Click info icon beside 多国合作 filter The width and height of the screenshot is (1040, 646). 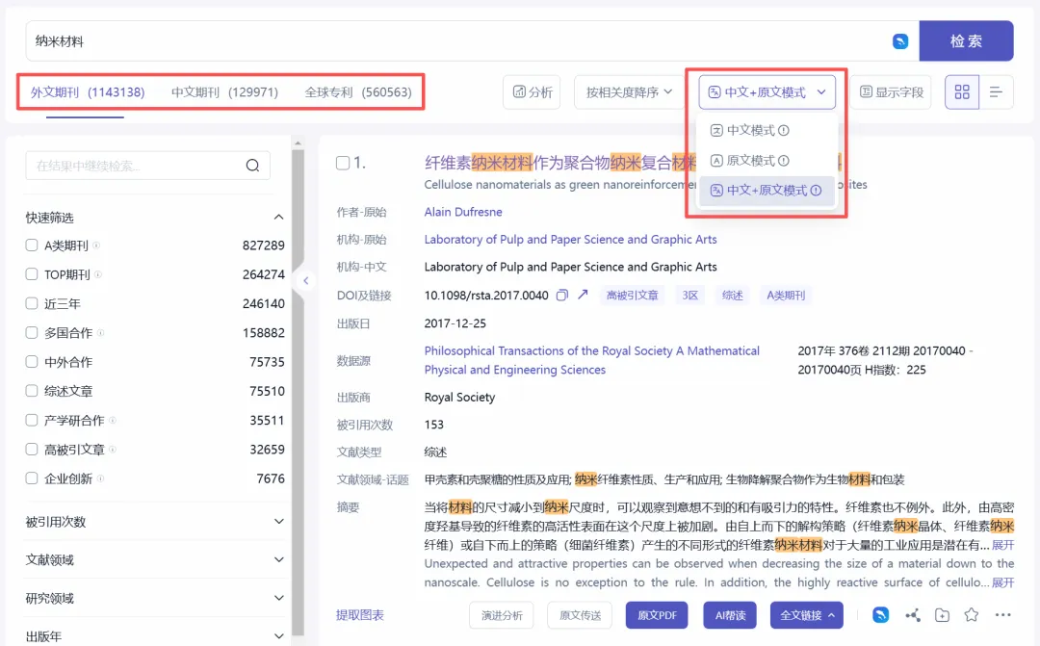(x=100, y=333)
